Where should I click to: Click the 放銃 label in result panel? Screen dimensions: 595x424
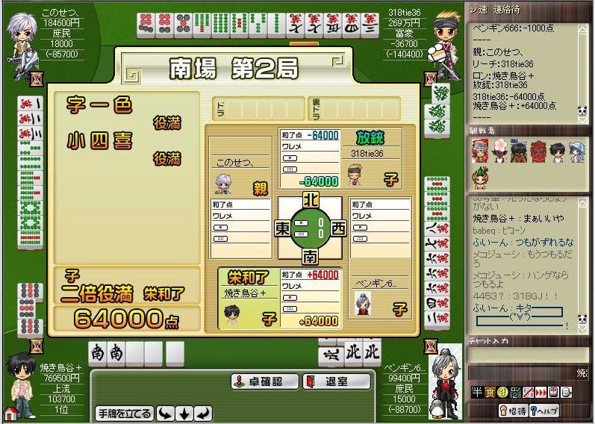coord(370,137)
